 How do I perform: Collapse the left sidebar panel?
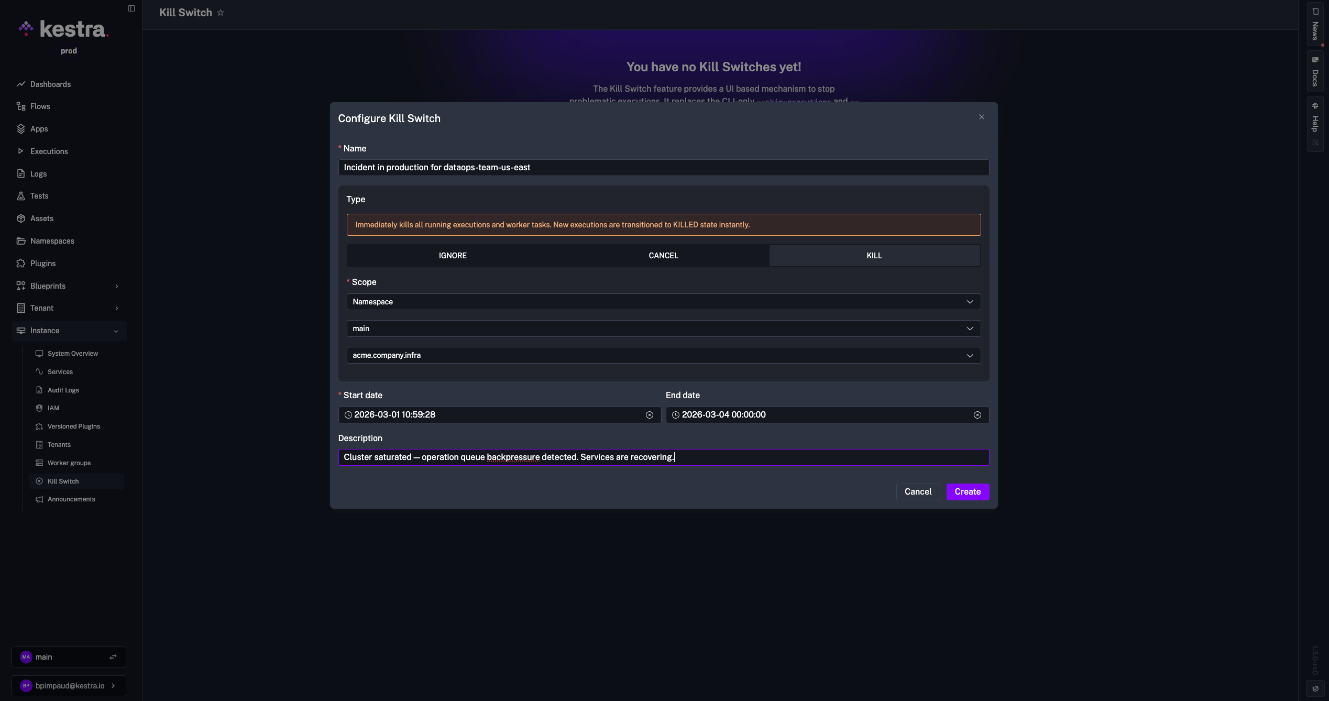(130, 8)
